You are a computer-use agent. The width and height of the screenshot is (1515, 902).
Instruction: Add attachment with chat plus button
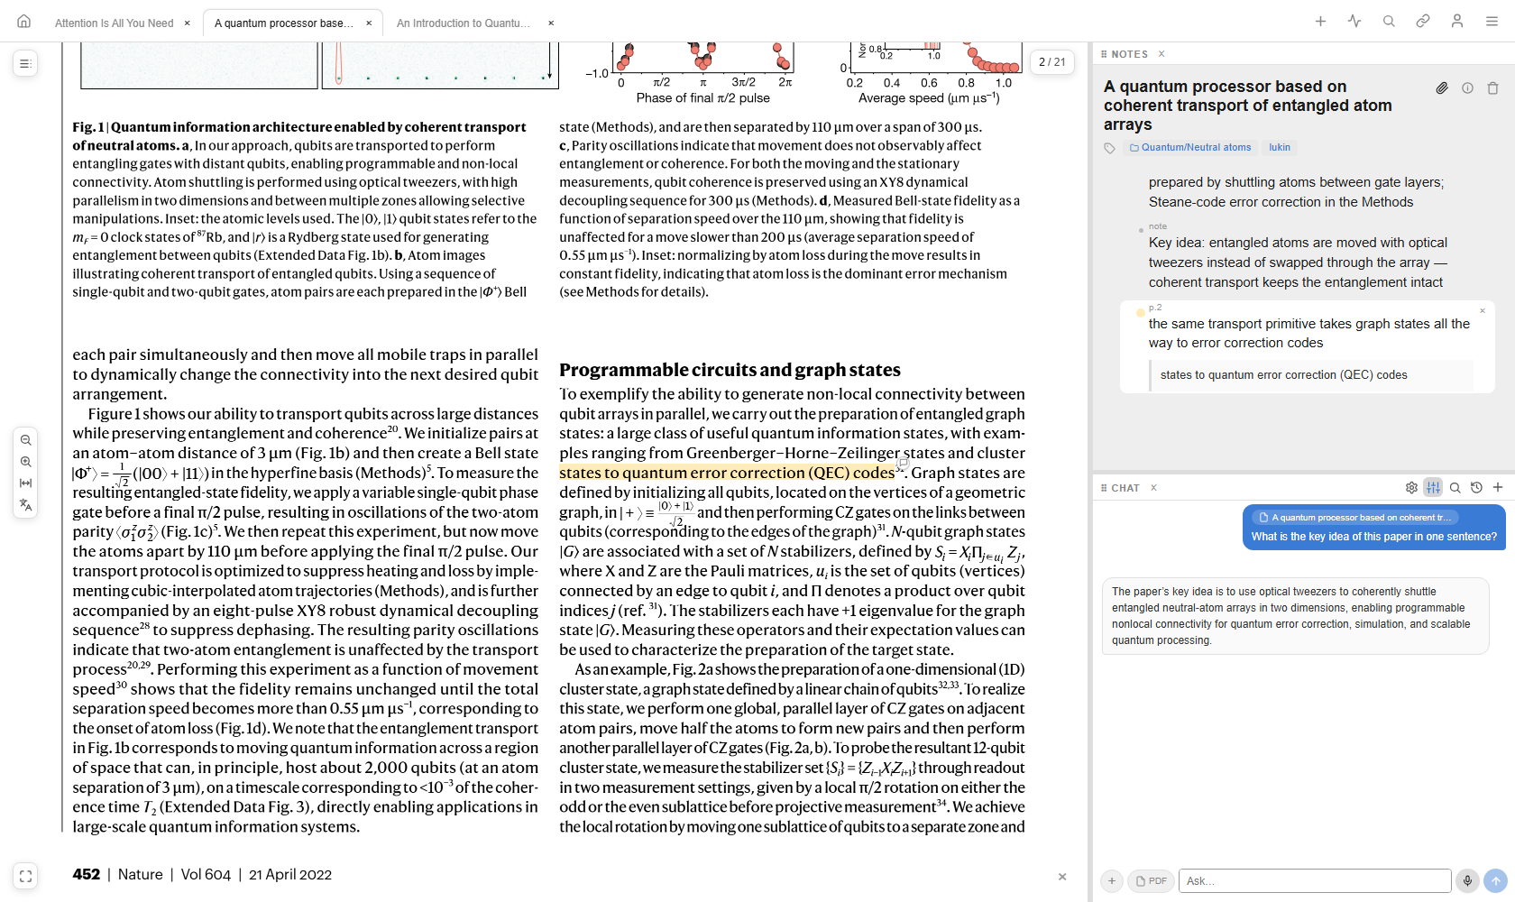pyautogui.click(x=1112, y=881)
